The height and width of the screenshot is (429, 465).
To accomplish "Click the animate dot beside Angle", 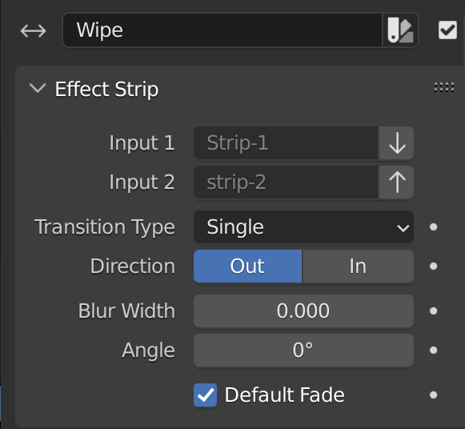I will (x=433, y=350).
